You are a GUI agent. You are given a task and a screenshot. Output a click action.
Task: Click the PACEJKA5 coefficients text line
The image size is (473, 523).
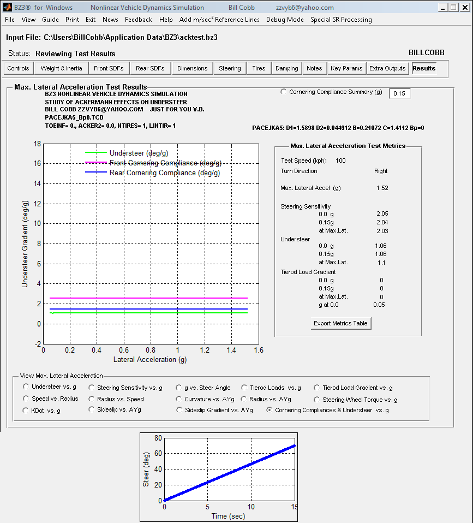[x=338, y=128]
